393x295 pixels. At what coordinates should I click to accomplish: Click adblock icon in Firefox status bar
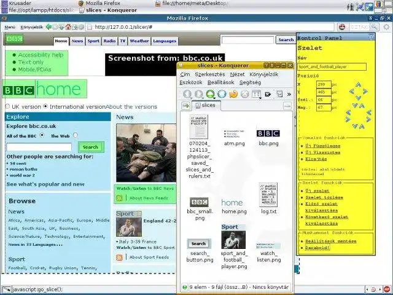387,289
